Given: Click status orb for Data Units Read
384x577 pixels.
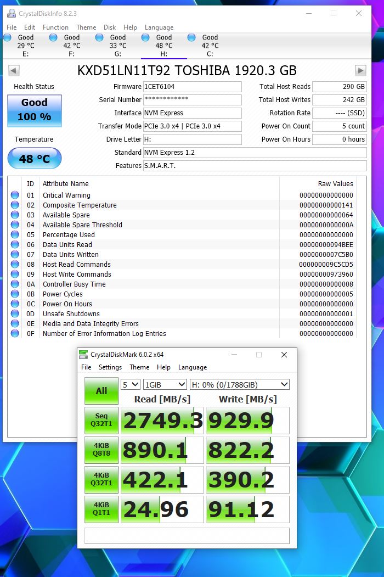Looking at the screenshot, I should 15,244.
